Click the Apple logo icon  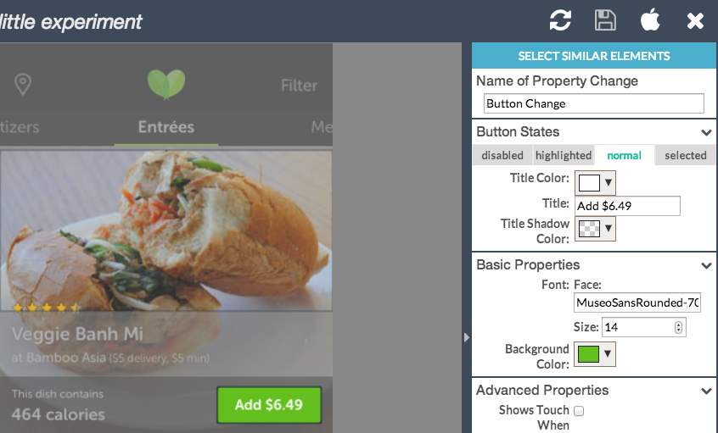[650, 19]
